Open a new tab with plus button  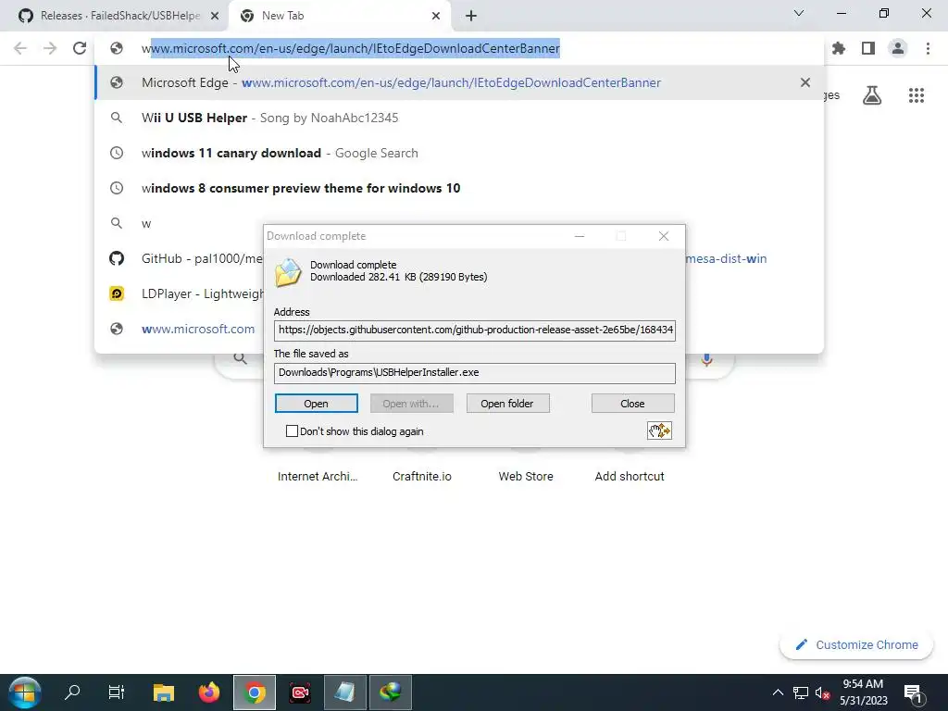[471, 16]
